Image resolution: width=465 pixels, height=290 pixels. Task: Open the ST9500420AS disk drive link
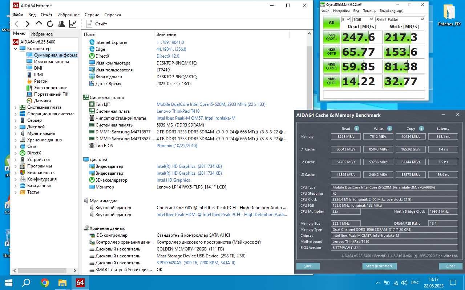pos(196,263)
